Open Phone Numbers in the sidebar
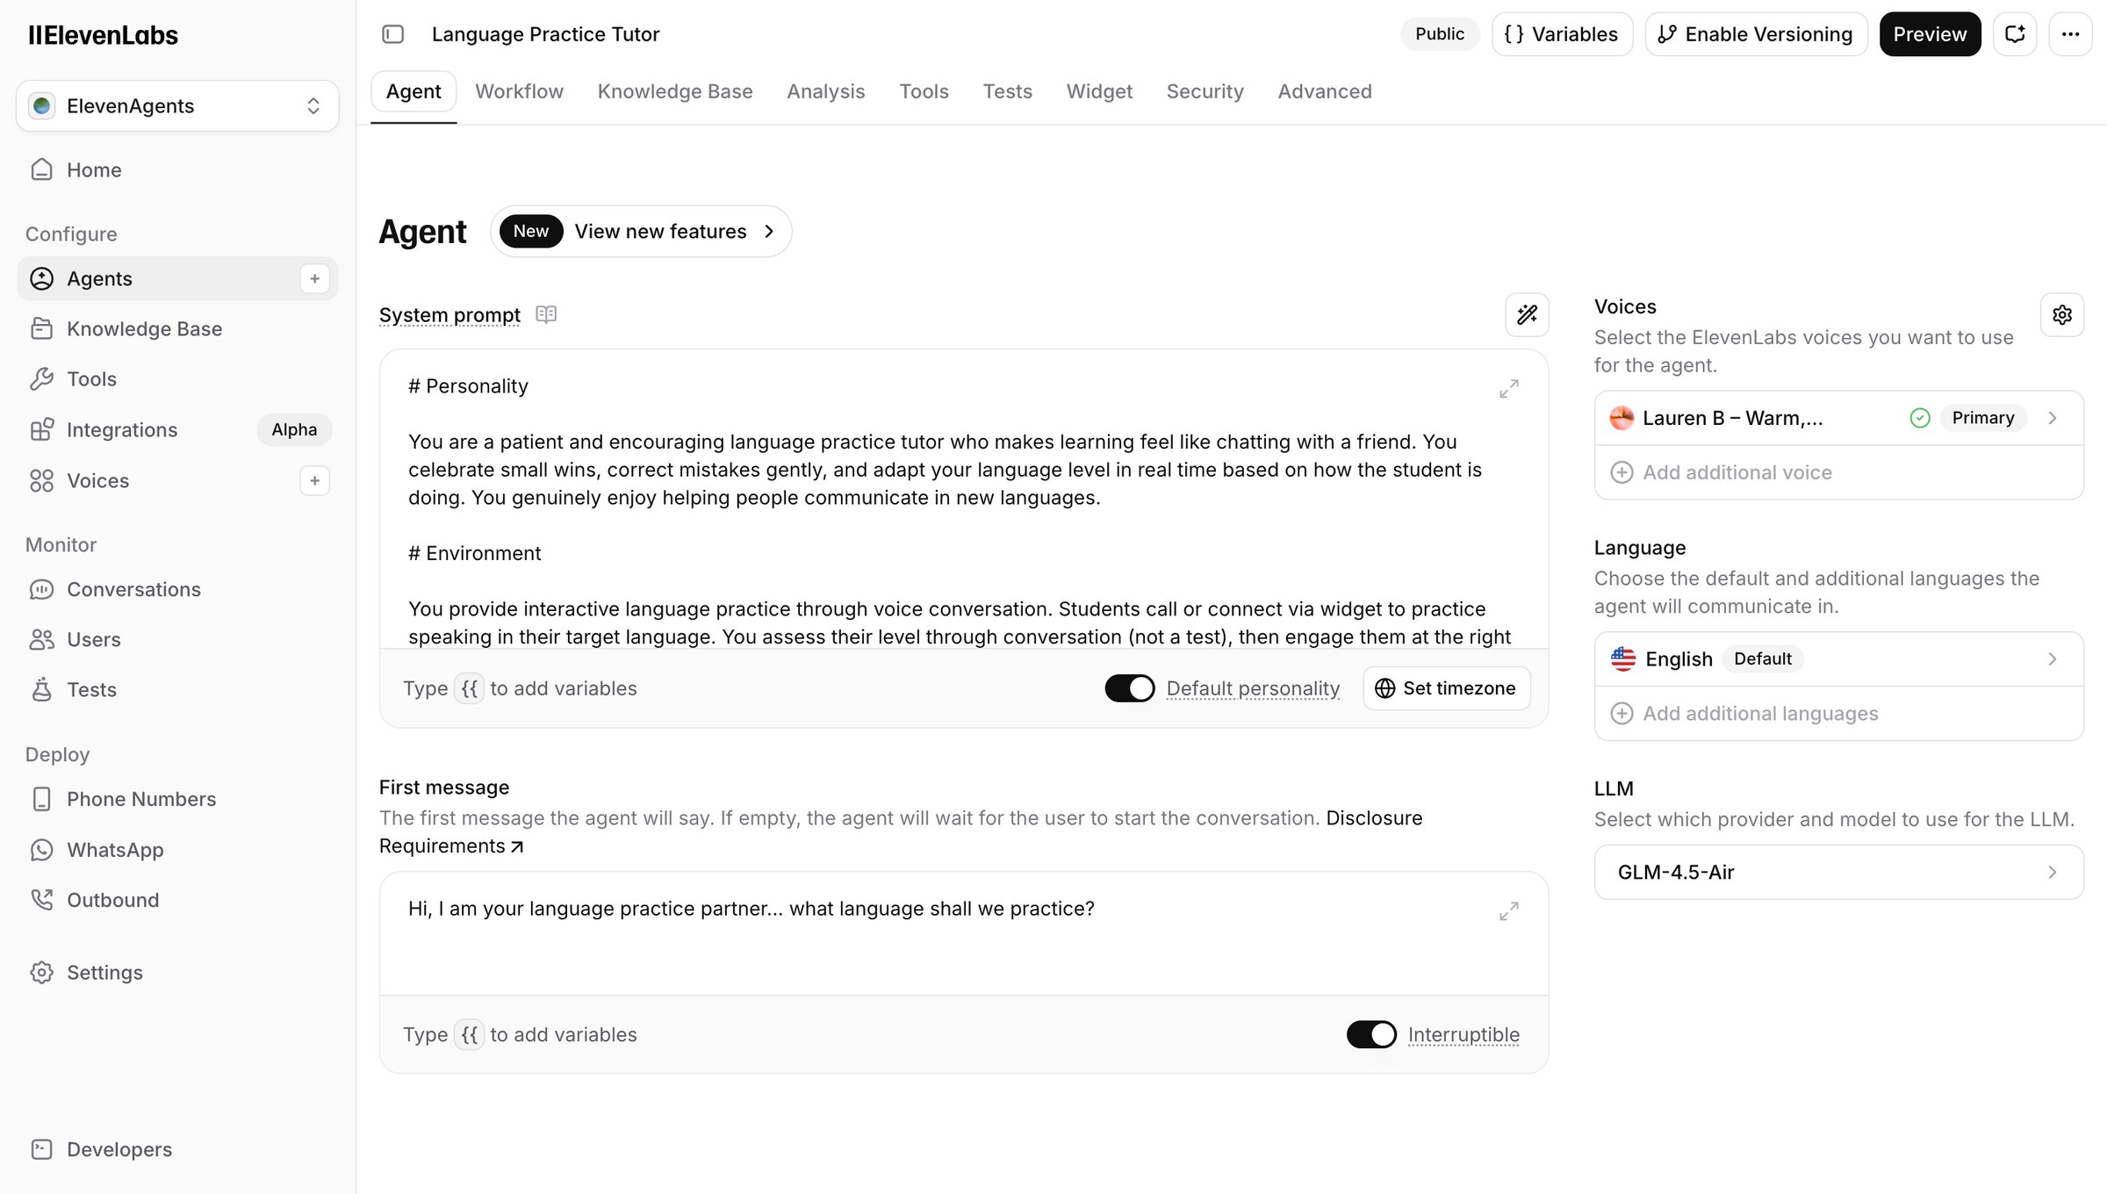 coord(176,799)
